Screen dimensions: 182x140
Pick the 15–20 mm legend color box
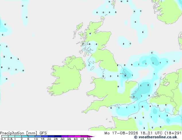[45, 136]
